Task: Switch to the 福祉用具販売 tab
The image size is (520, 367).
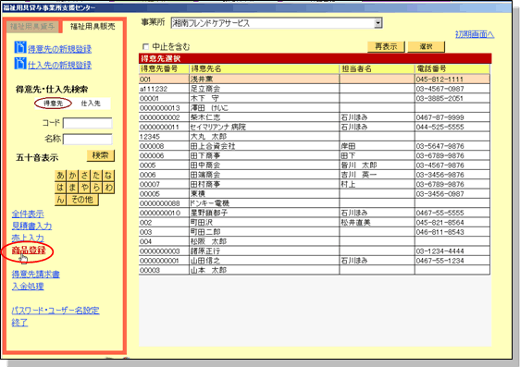Action: 93,27
